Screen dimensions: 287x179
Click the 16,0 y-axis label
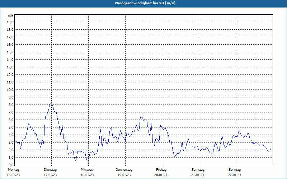click(10, 44)
